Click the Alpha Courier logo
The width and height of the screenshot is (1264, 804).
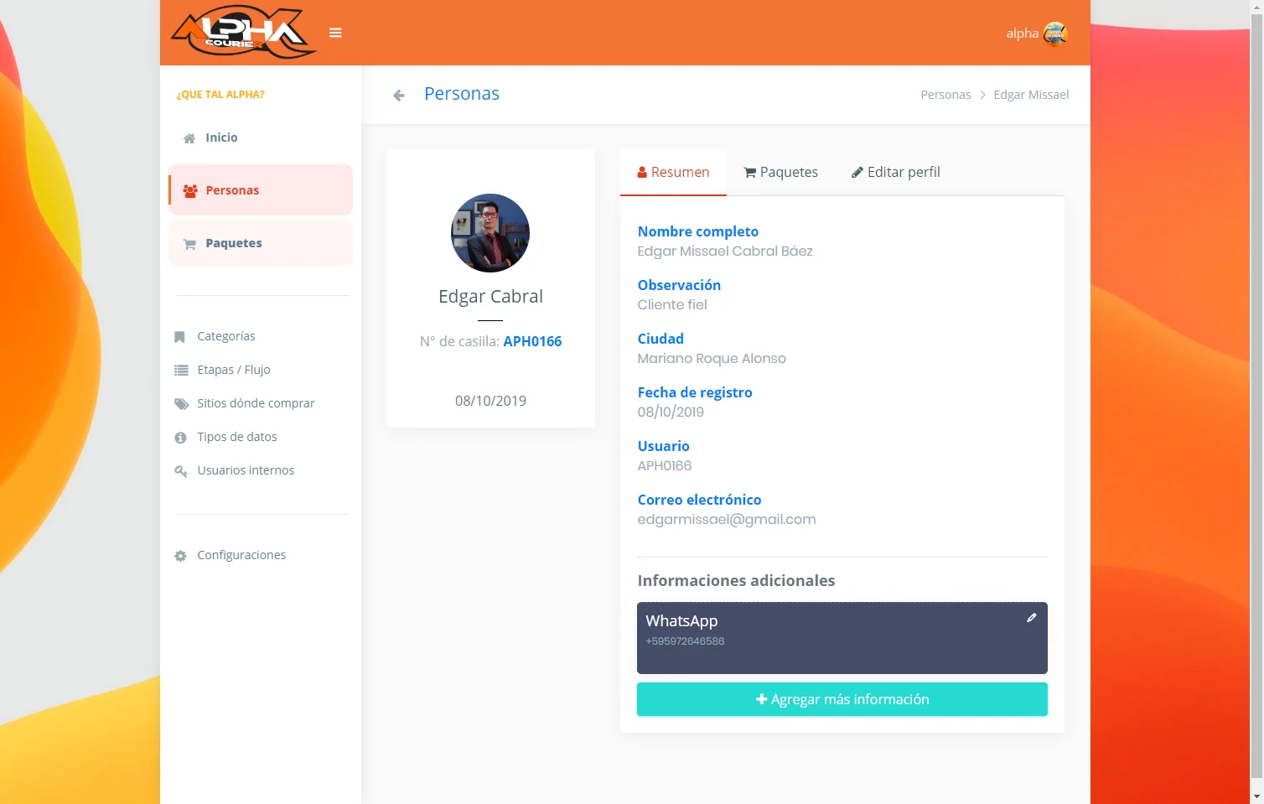[244, 33]
